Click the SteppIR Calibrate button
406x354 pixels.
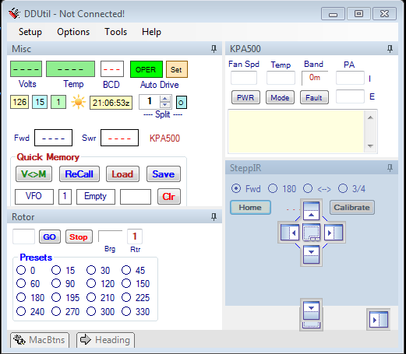pyautogui.click(x=351, y=207)
